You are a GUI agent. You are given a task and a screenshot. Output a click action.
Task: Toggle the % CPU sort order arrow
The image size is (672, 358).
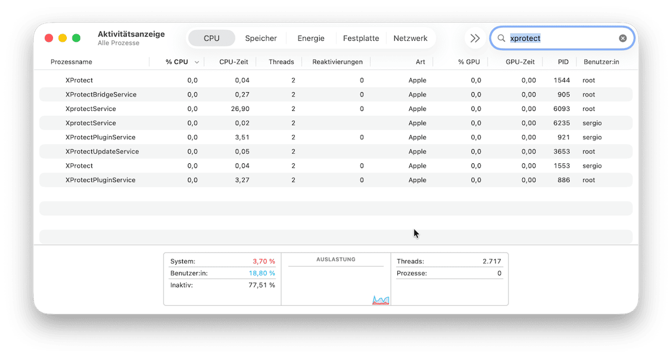click(x=197, y=62)
